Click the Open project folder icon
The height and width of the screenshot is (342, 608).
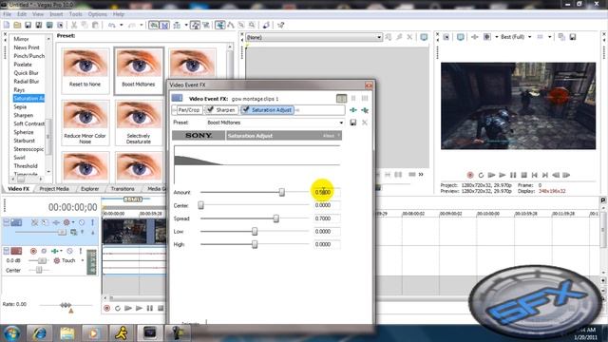[x=17, y=26]
